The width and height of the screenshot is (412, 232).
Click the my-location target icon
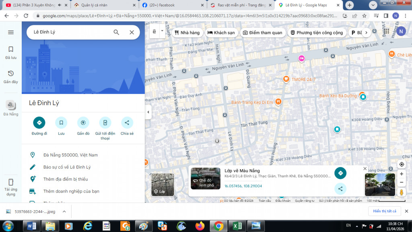pos(401,164)
